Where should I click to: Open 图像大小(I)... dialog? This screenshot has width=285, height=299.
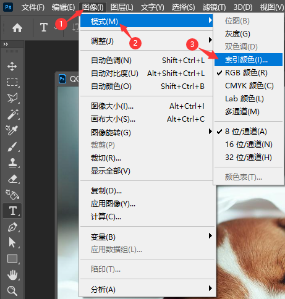tap(147, 106)
